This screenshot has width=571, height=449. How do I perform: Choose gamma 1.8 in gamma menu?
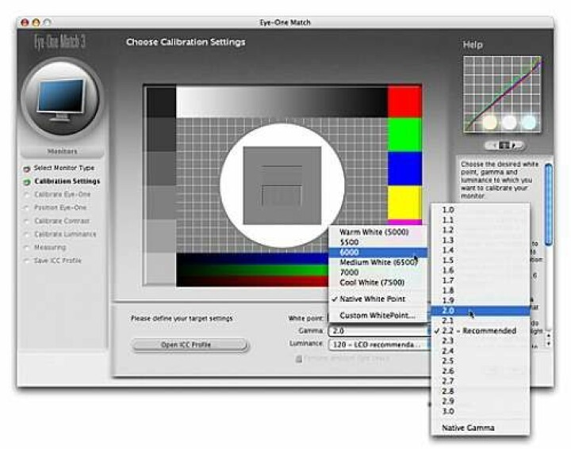(481, 291)
